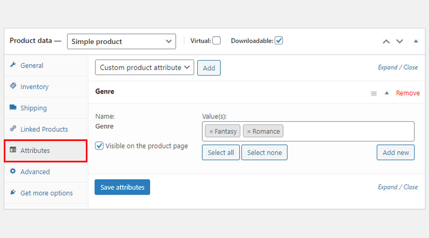Viewport: 429px width, 238px height.
Task: Click inside the Value(s) input field
Action: (x=347, y=131)
